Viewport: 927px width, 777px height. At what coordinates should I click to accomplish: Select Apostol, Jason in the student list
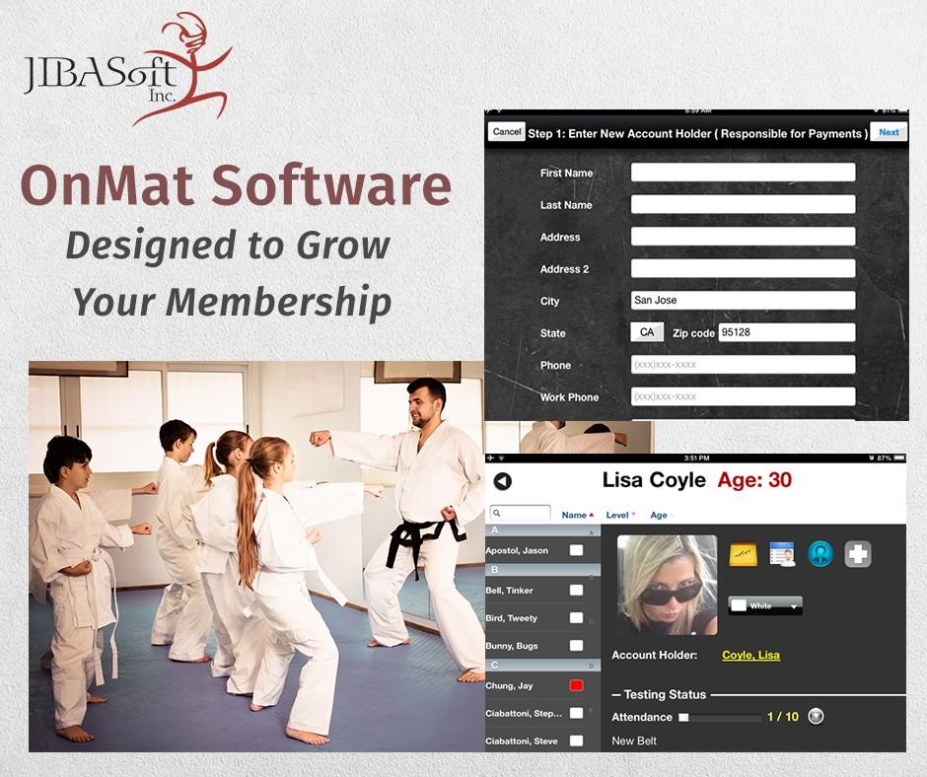(517, 550)
